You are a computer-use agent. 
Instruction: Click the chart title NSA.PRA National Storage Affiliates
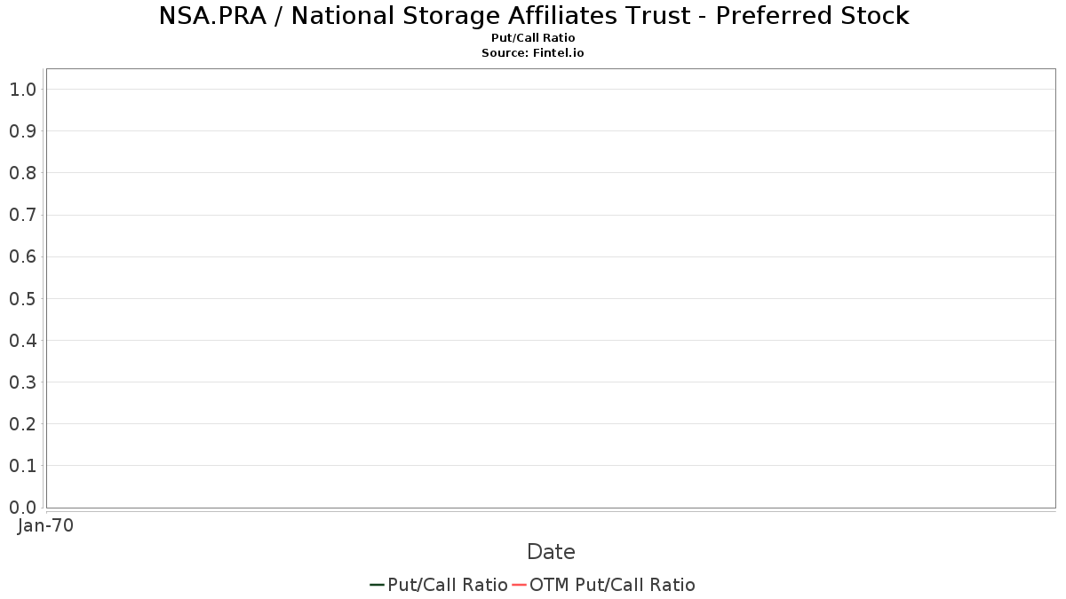click(534, 16)
